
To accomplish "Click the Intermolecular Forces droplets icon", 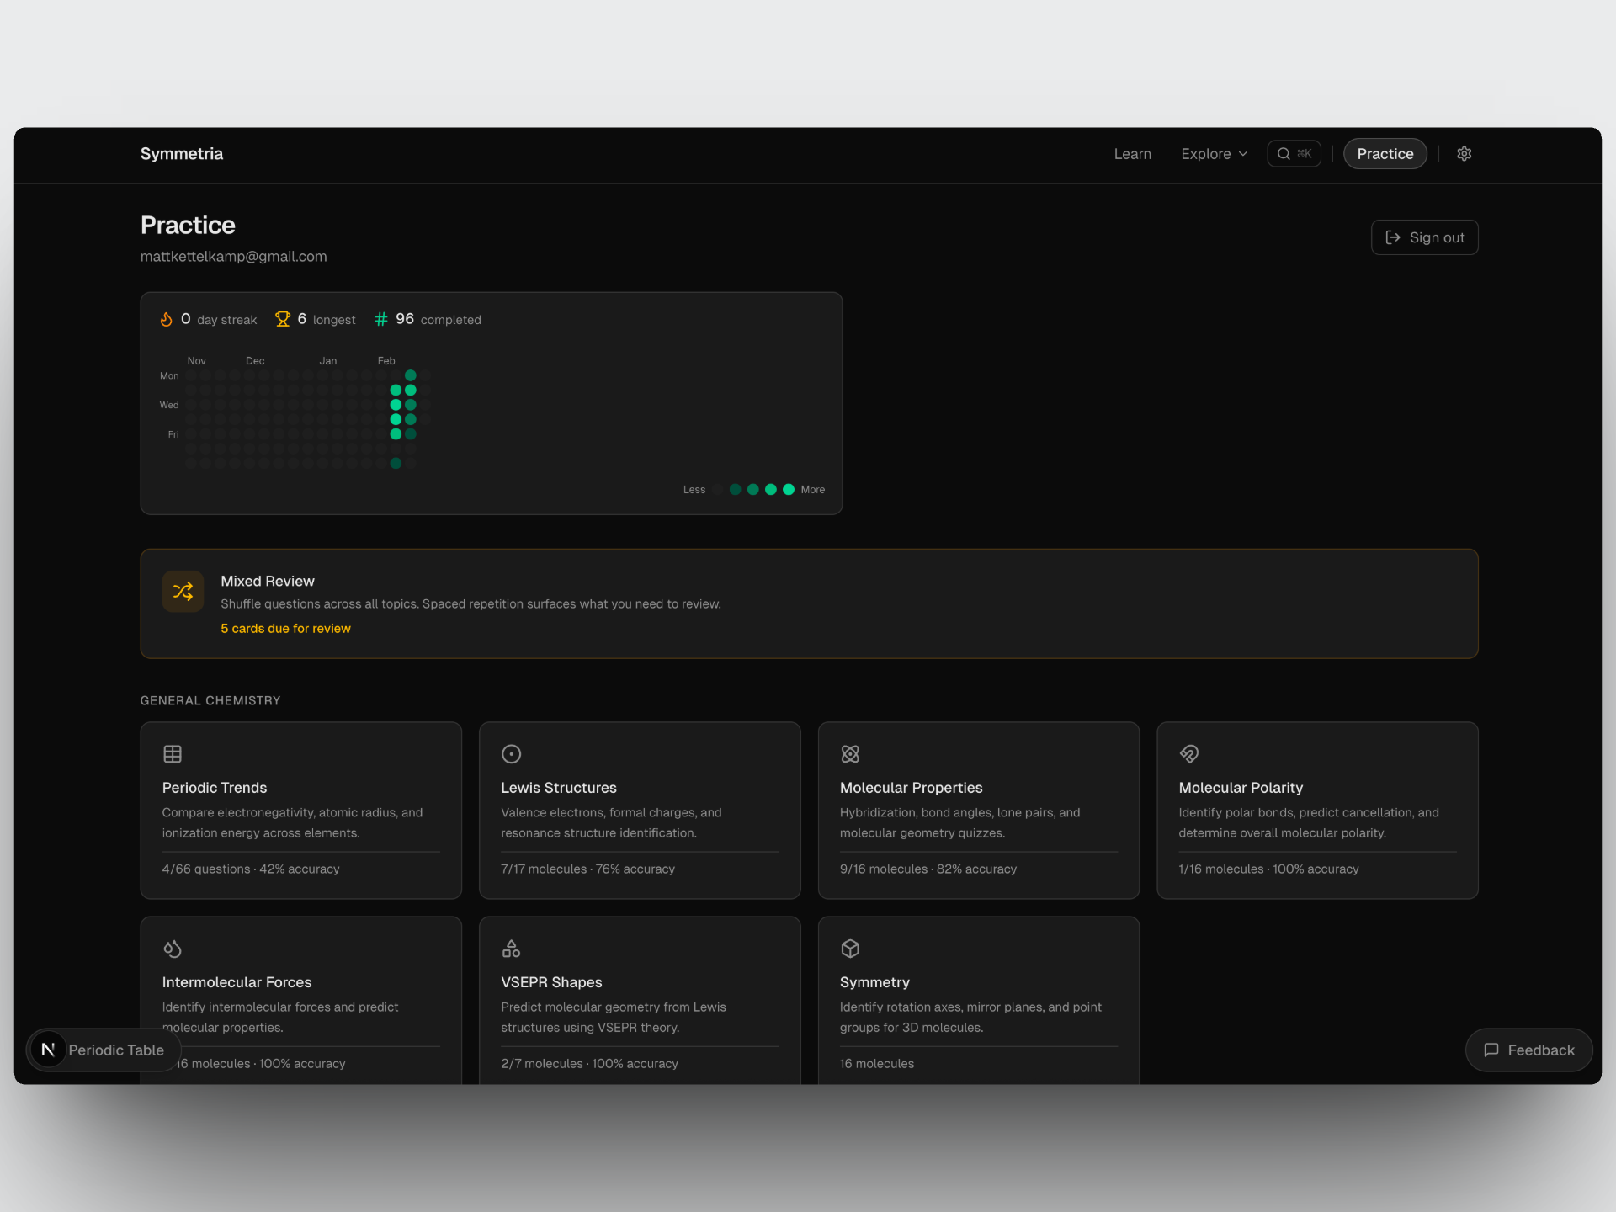I will pos(173,949).
